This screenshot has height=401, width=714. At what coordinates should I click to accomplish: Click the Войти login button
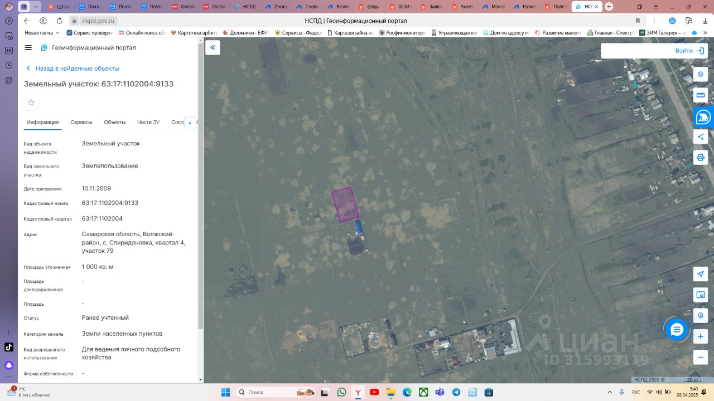[x=689, y=51]
